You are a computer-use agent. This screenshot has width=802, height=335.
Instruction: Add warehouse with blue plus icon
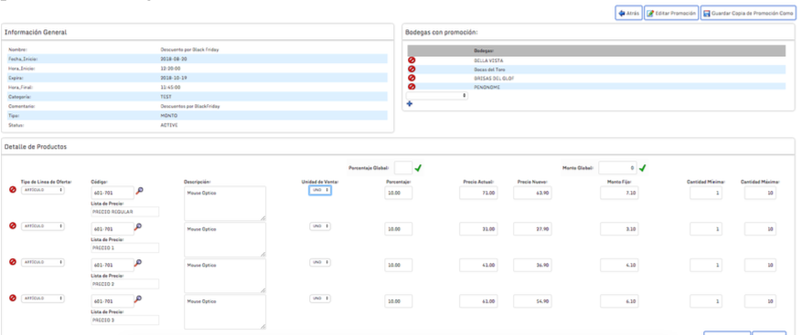pyautogui.click(x=410, y=104)
